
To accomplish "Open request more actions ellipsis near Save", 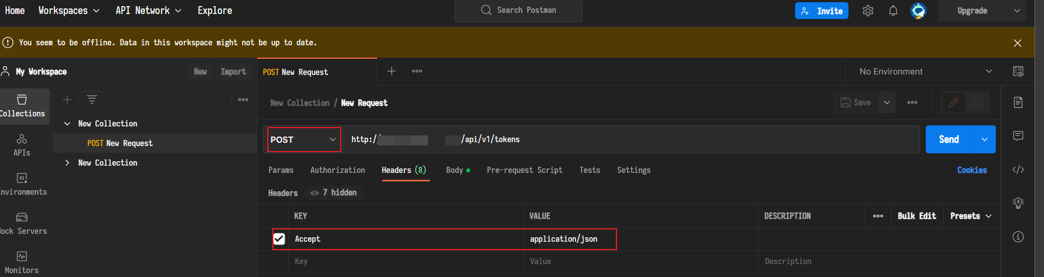I will [912, 102].
